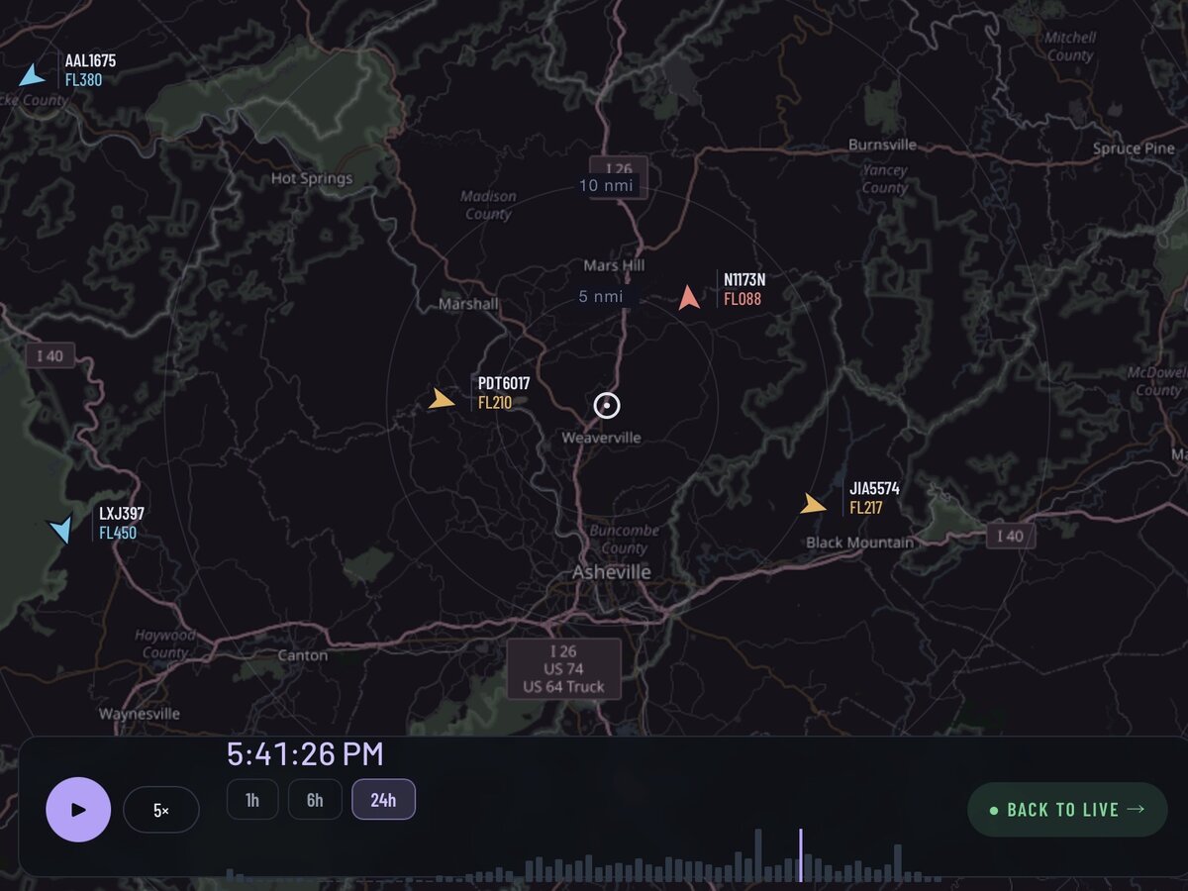
Task: Click the Canton town label
Action: (302, 655)
